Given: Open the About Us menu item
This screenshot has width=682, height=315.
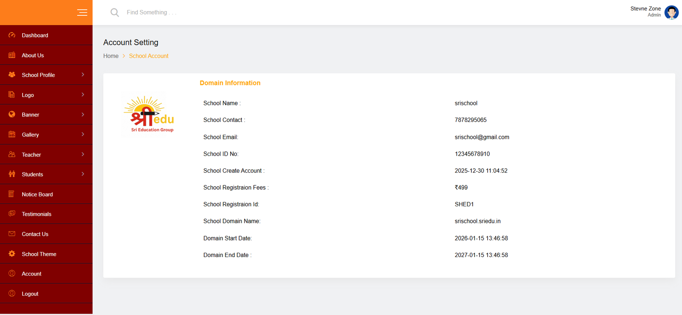Looking at the screenshot, I should pos(46,55).
